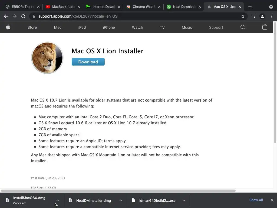The width and height of the screenshot is (277, 208).
Task: Open the Chrome three-dot menu
Action: click(x=271, y=16)
